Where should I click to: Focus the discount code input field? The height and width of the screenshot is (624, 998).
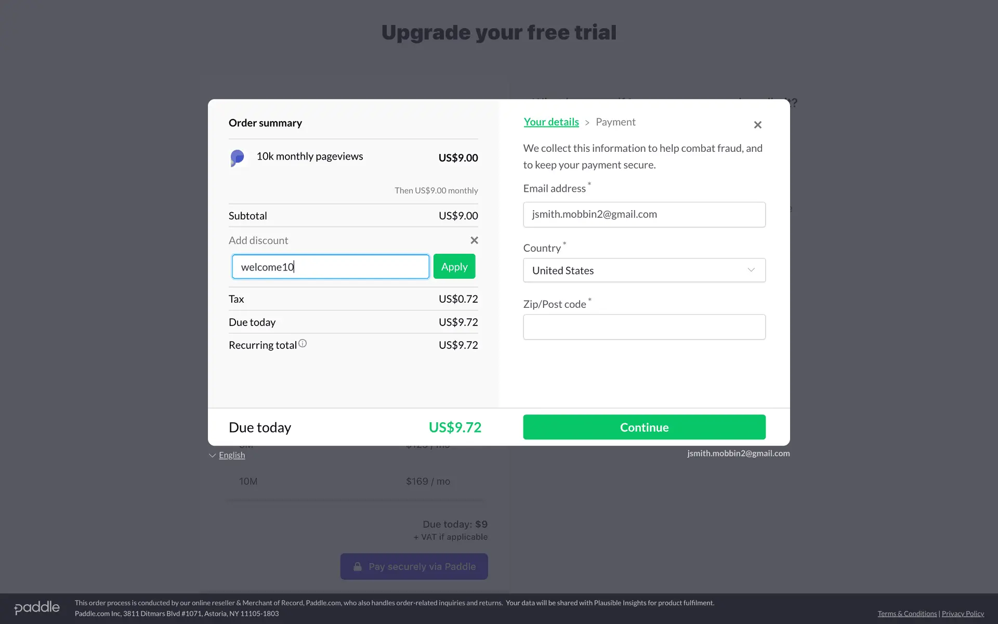pyautogui.click(x=331, y=267)
